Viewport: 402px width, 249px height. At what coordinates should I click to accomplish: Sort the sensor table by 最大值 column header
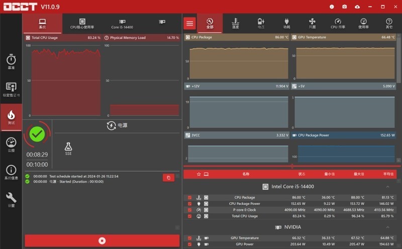[x=358, y=174]
